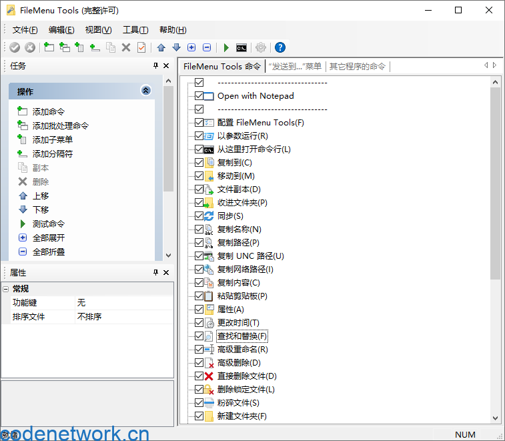The width and height of the screenshot is (505, 441).
Task: Click the 全部折叠 action link
Action: 49,252
